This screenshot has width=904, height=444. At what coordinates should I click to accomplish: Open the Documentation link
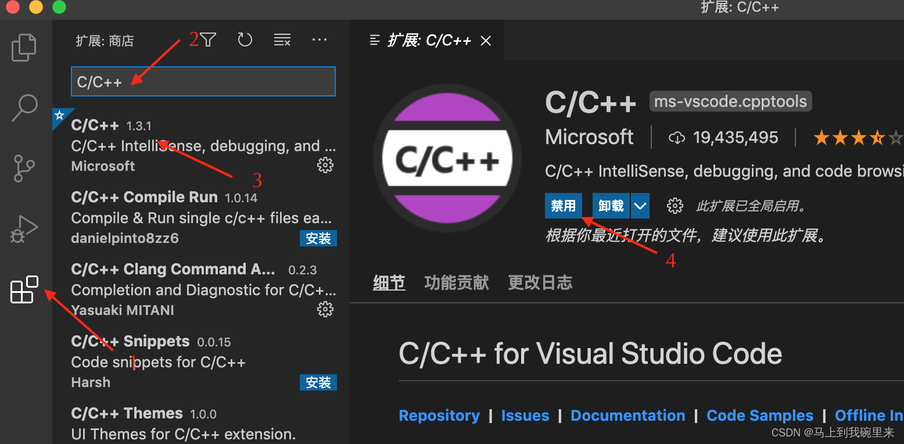[x=628, y=416]
